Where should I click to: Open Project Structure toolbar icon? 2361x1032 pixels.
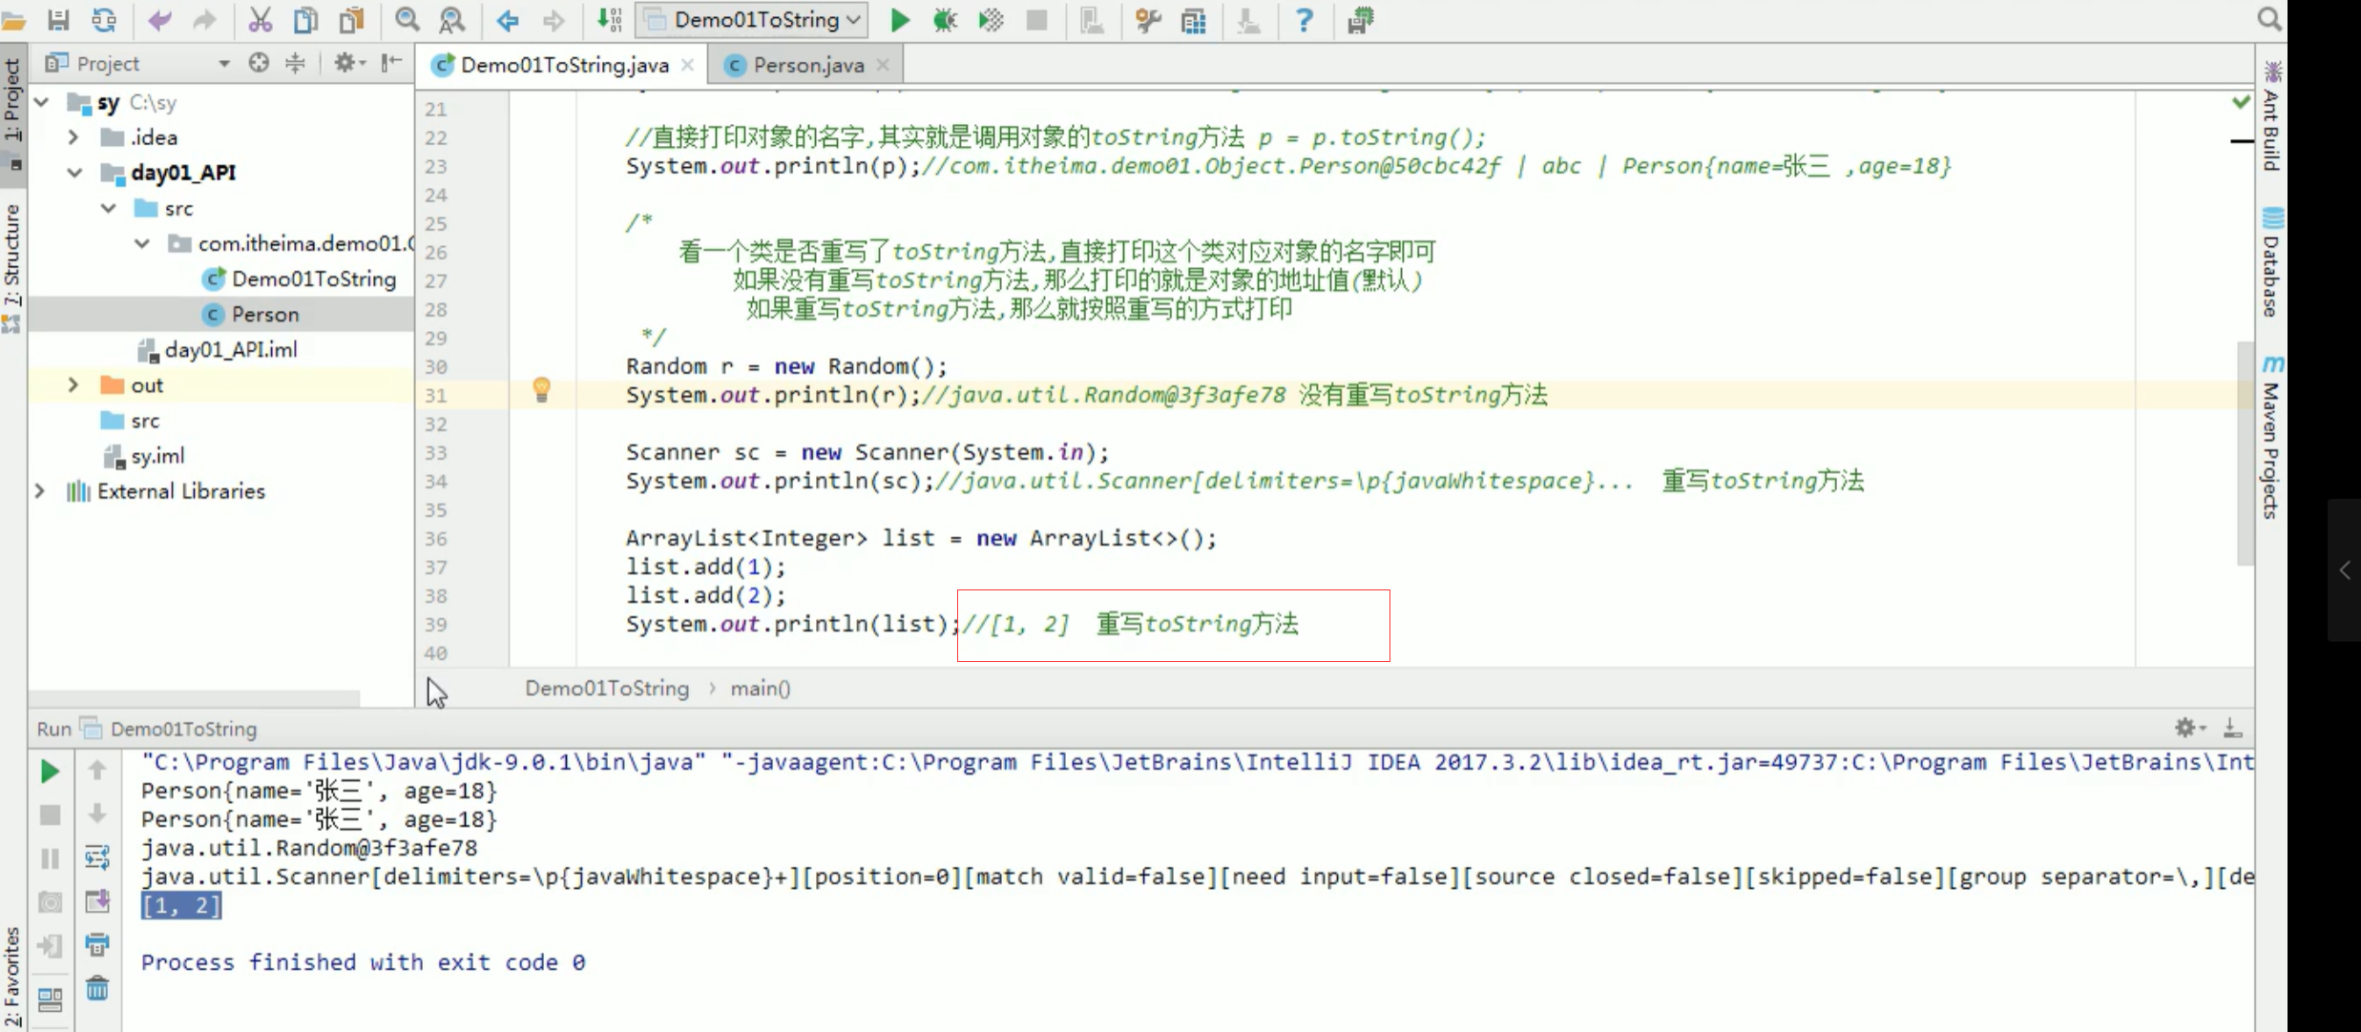[1193, 20]
